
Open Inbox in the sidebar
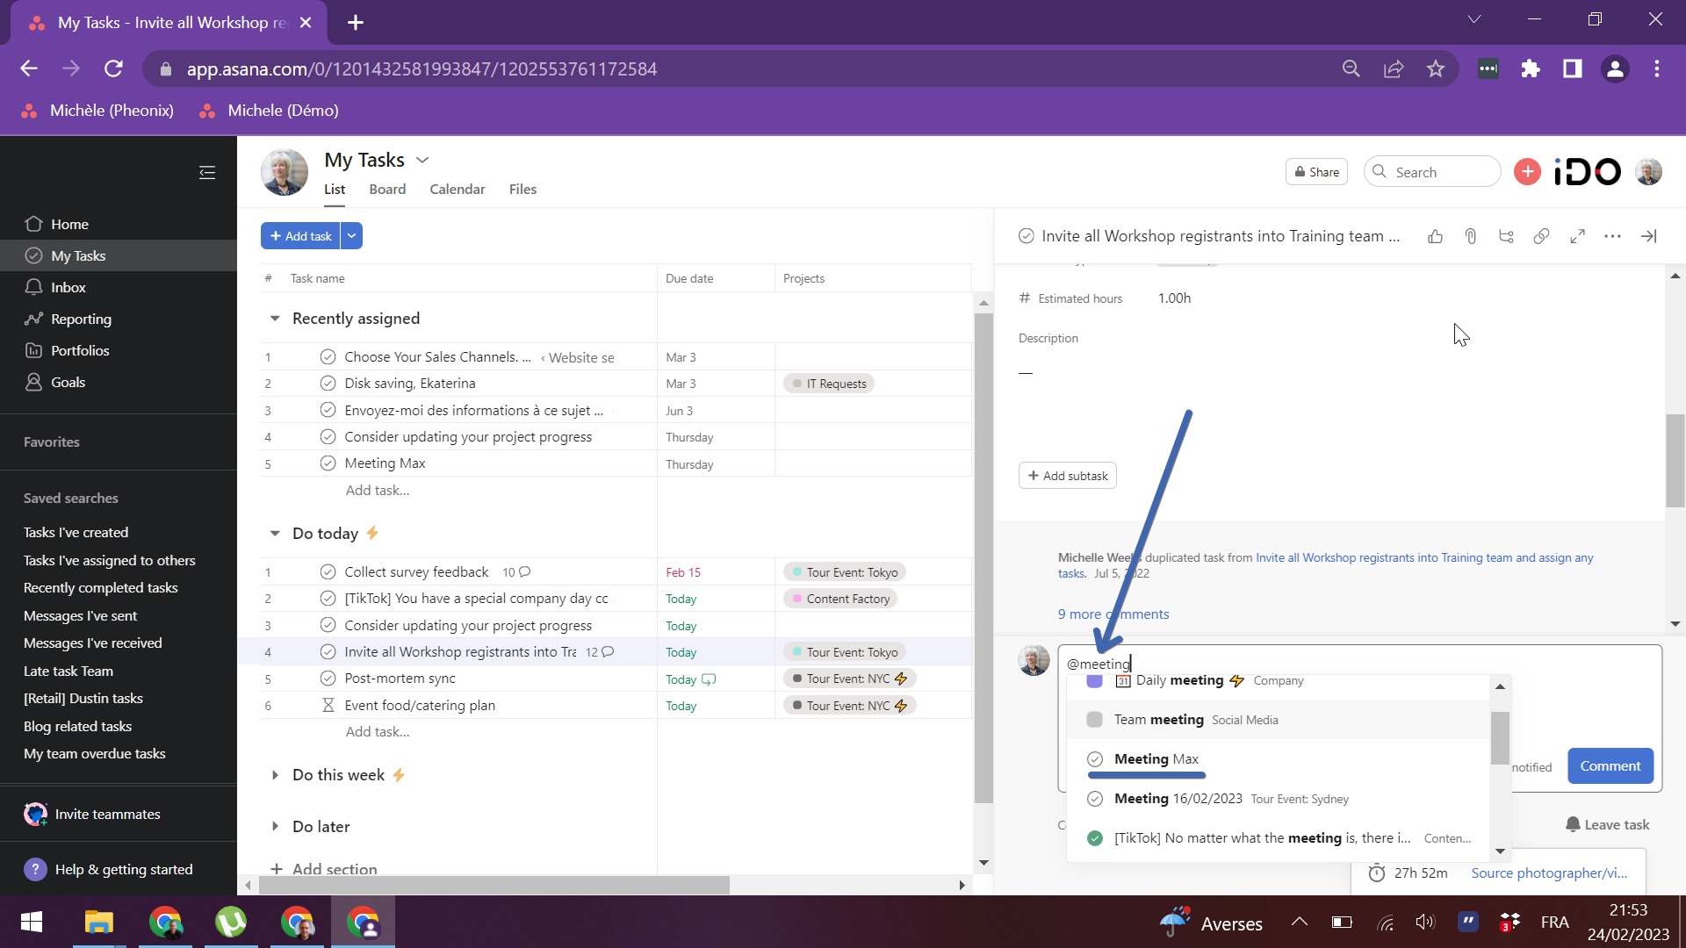68,287
